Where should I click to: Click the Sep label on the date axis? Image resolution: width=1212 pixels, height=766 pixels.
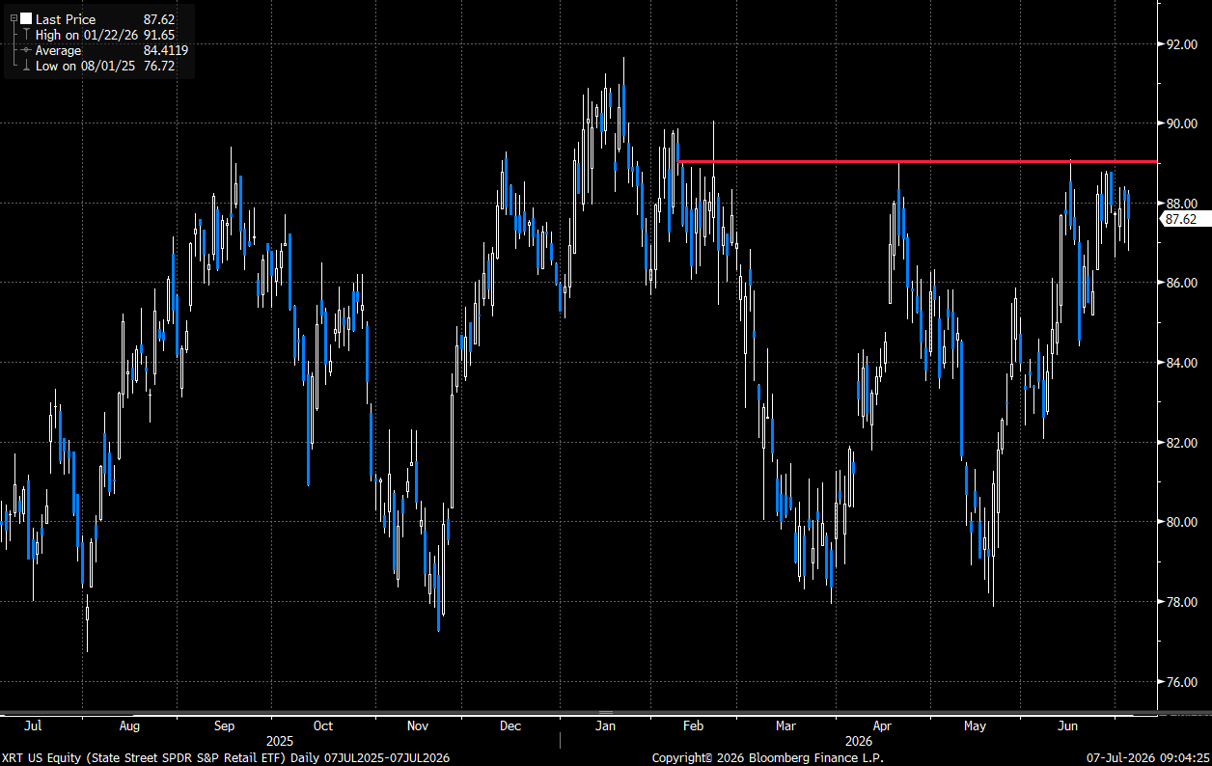tap(224, 725)
